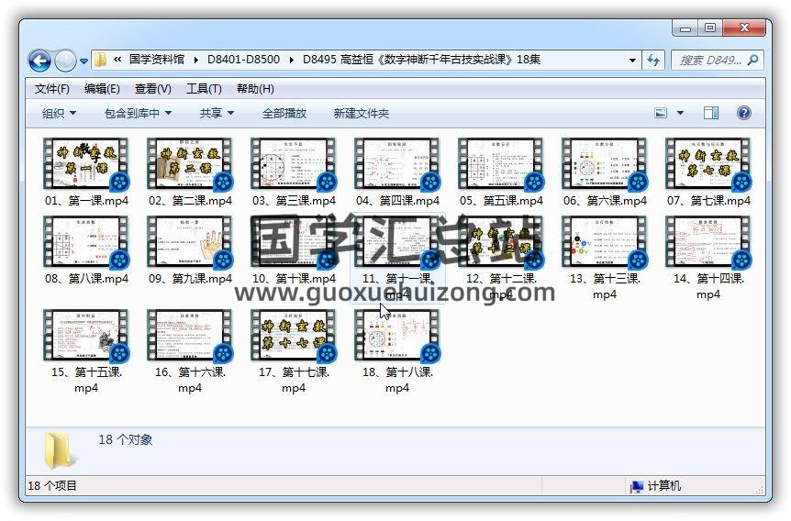Minimize the Explorer window

tap(685, 28)
